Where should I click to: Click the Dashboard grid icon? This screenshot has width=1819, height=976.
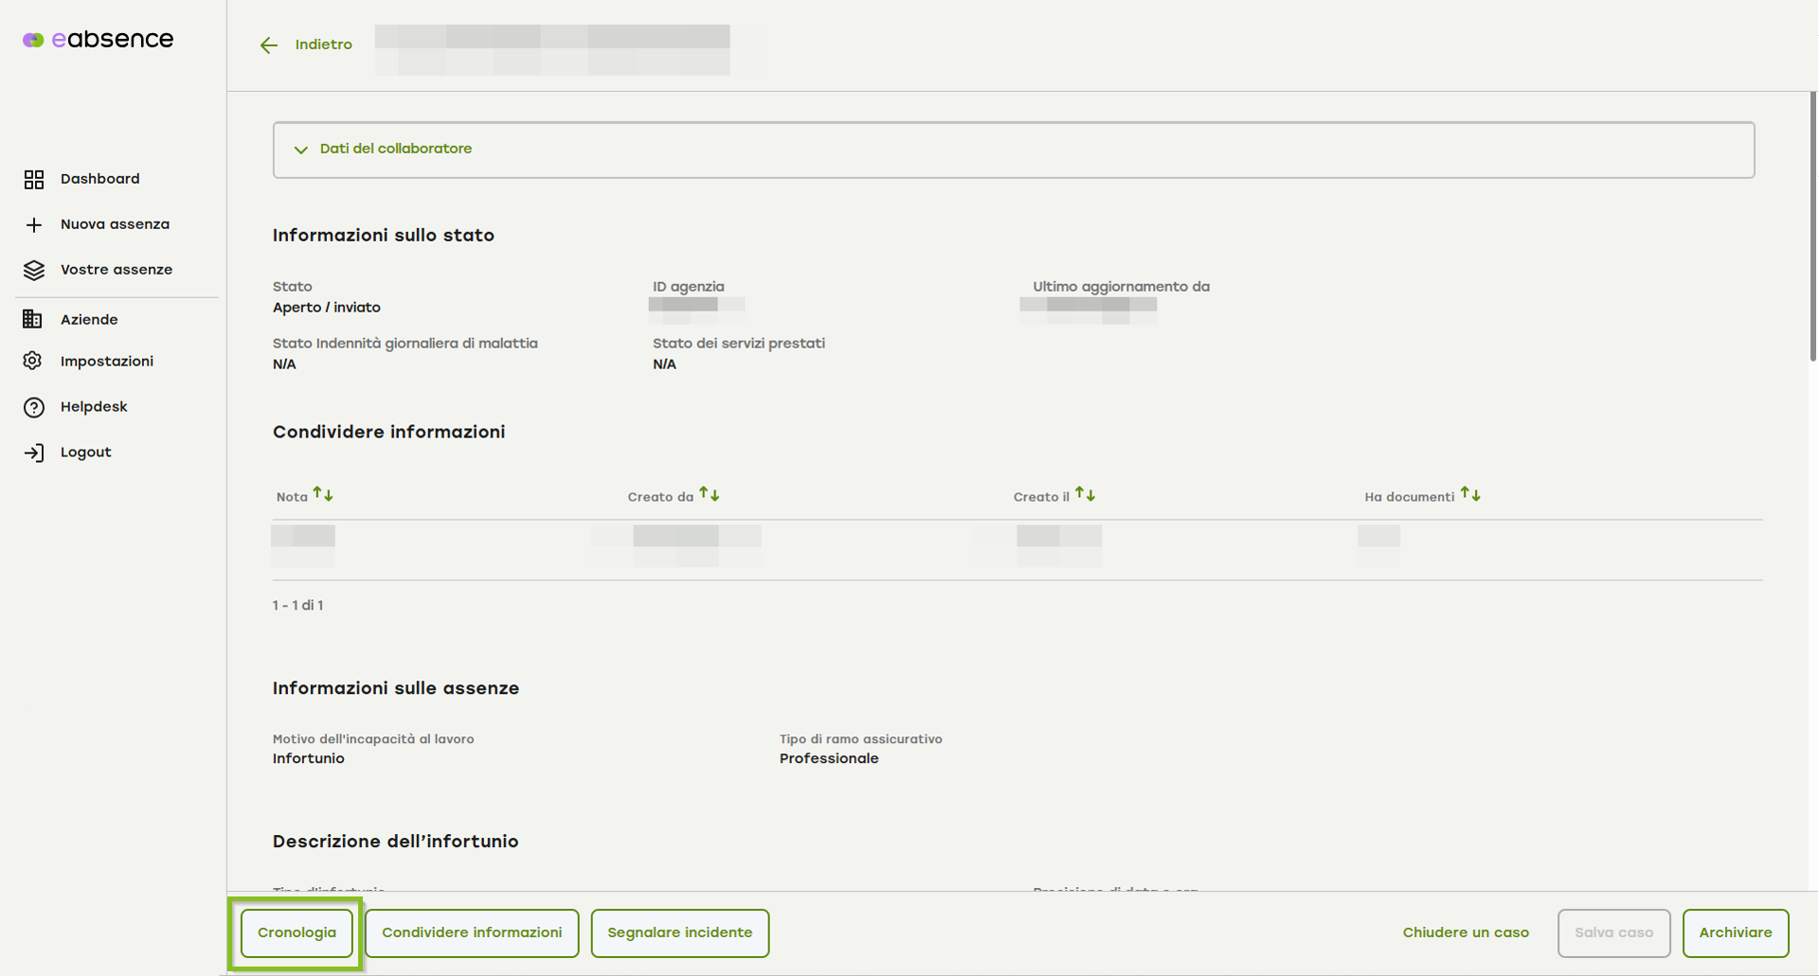[x=34, y=179]
